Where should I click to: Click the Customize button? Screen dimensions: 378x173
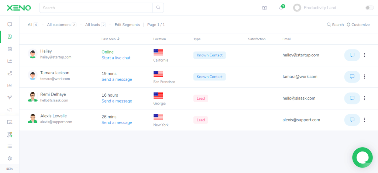coord(358,25)
